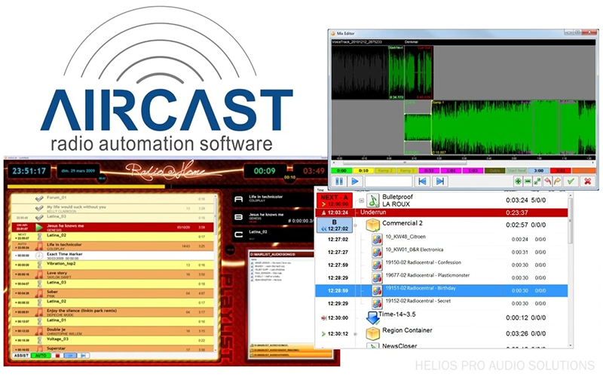Click the checkmark icon beside Forum_01
The image size is (603, 377).
(x=39, y=198)
